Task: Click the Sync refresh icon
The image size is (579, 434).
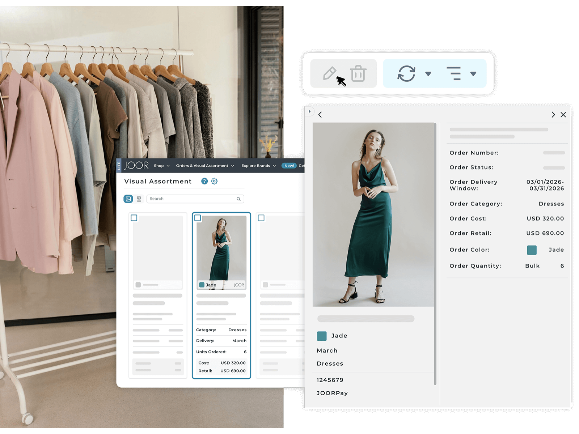Action: coord(405,73)
